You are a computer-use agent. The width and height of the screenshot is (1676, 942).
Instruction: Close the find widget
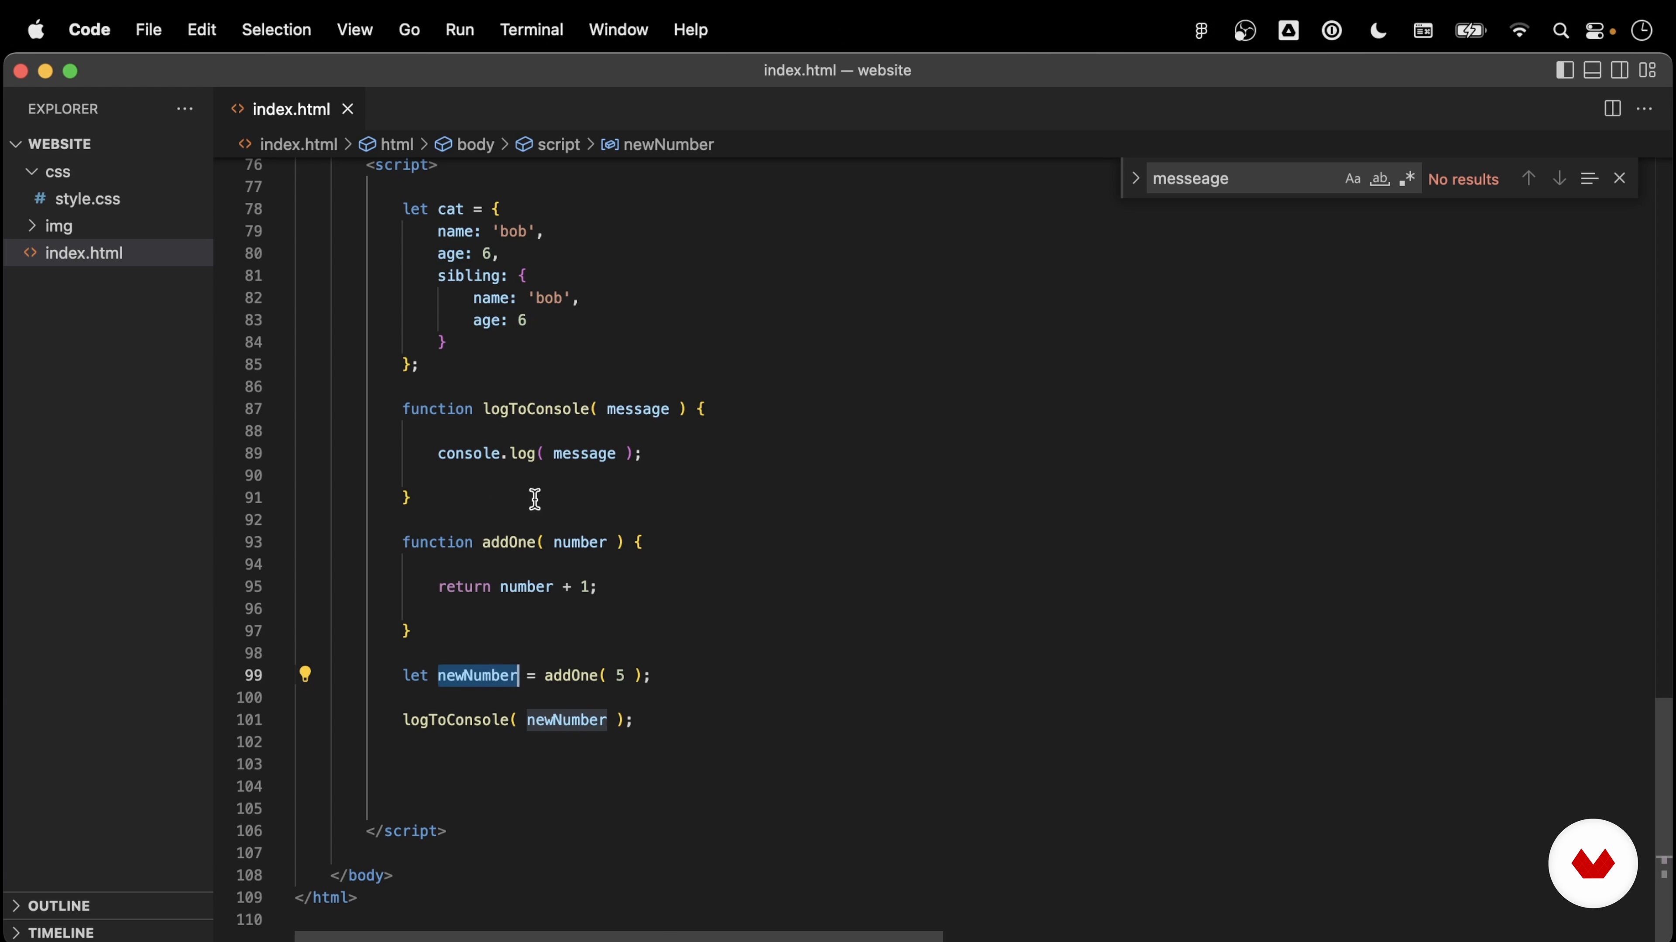(x=1619, y=178)
